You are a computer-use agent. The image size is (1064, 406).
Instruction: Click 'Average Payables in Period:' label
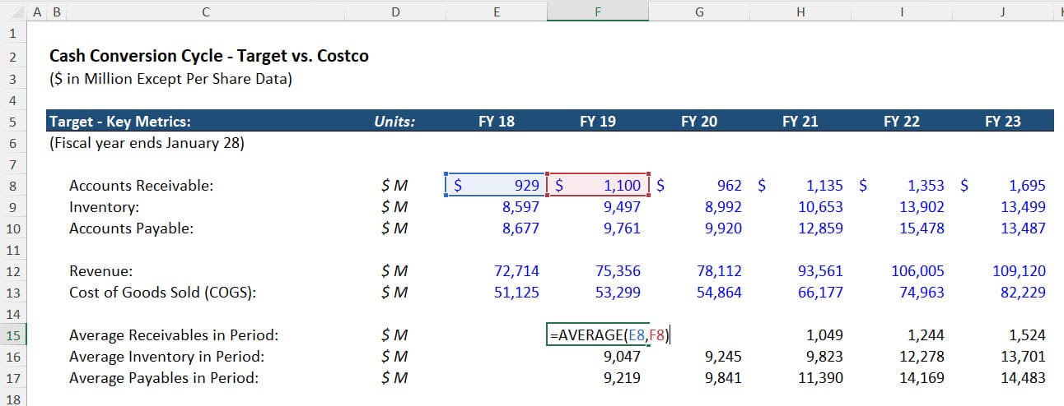click(x=164, y=378)
